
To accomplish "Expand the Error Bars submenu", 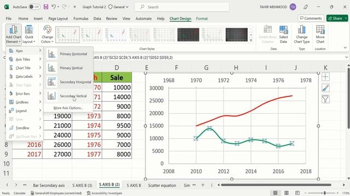I will [25, 94].
